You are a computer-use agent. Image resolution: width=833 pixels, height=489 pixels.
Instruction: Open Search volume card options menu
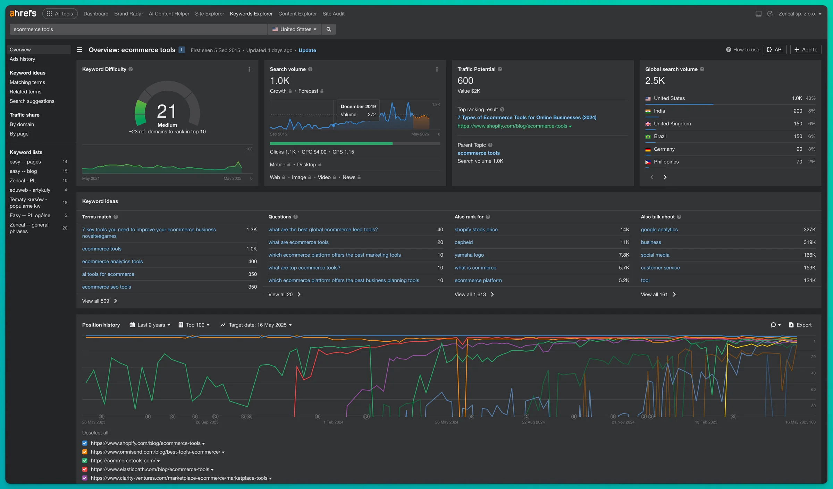pos(437,69)
